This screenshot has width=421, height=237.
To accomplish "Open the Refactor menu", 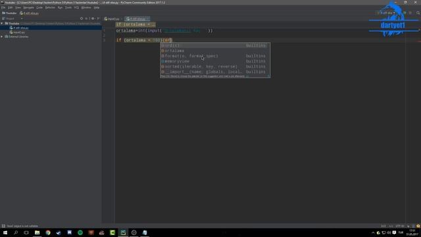I will (x=50, y=7).
